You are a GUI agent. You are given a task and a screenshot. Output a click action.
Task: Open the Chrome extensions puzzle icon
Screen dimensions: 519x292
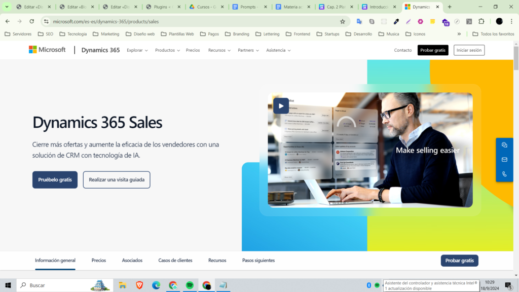481,21
